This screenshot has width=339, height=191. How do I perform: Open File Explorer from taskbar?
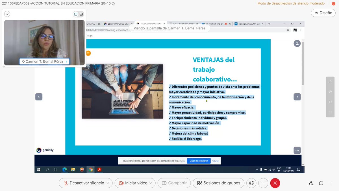pyautogui.click(x=73, y=169)
